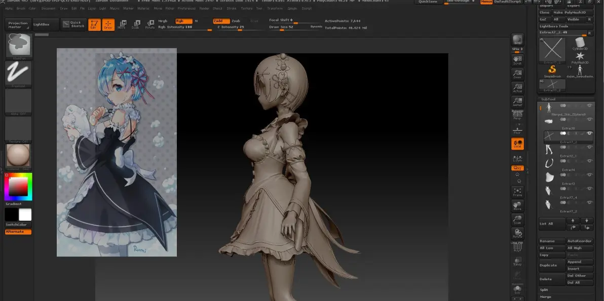The image size is (604, 301).
Task: Select the Cylinder3D tool thumbnail
Action: 580,44
